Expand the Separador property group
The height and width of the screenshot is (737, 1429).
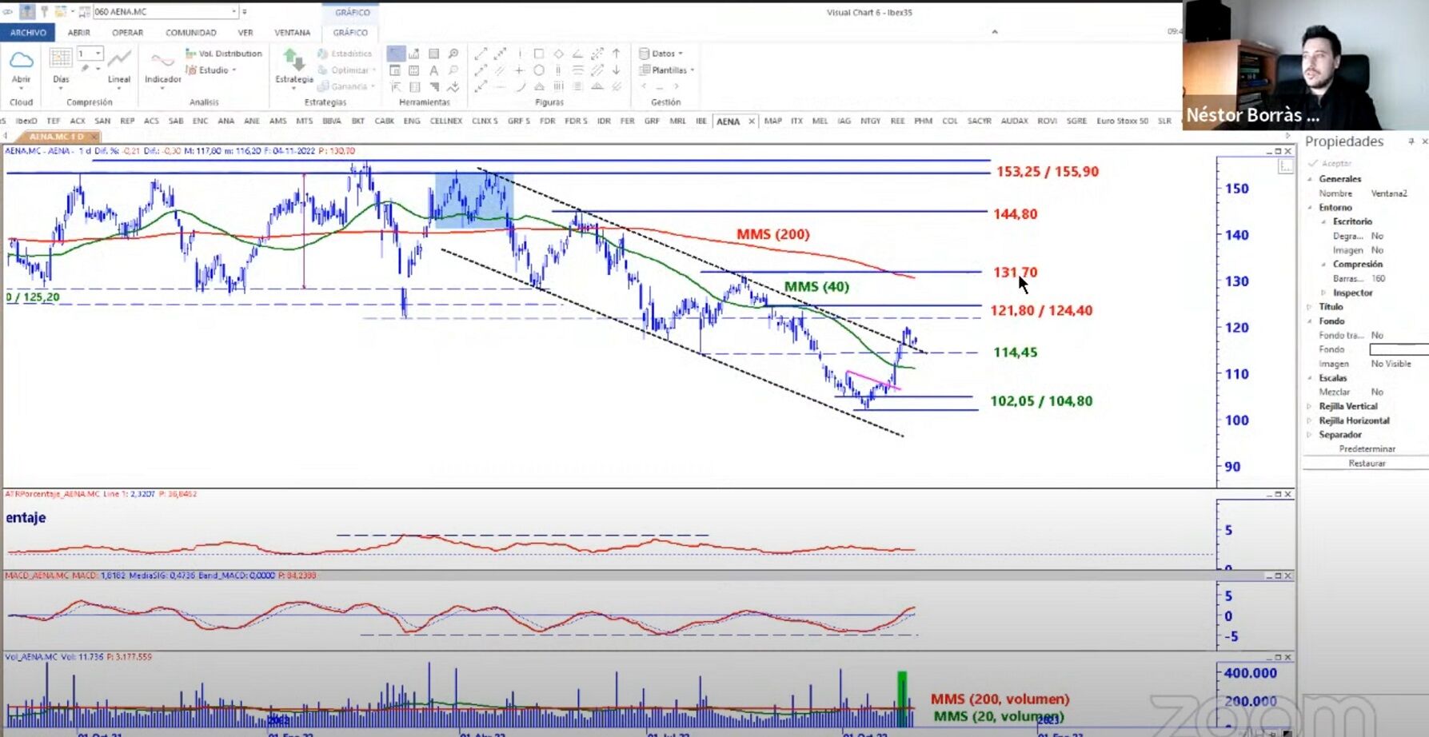(1310, 435)
